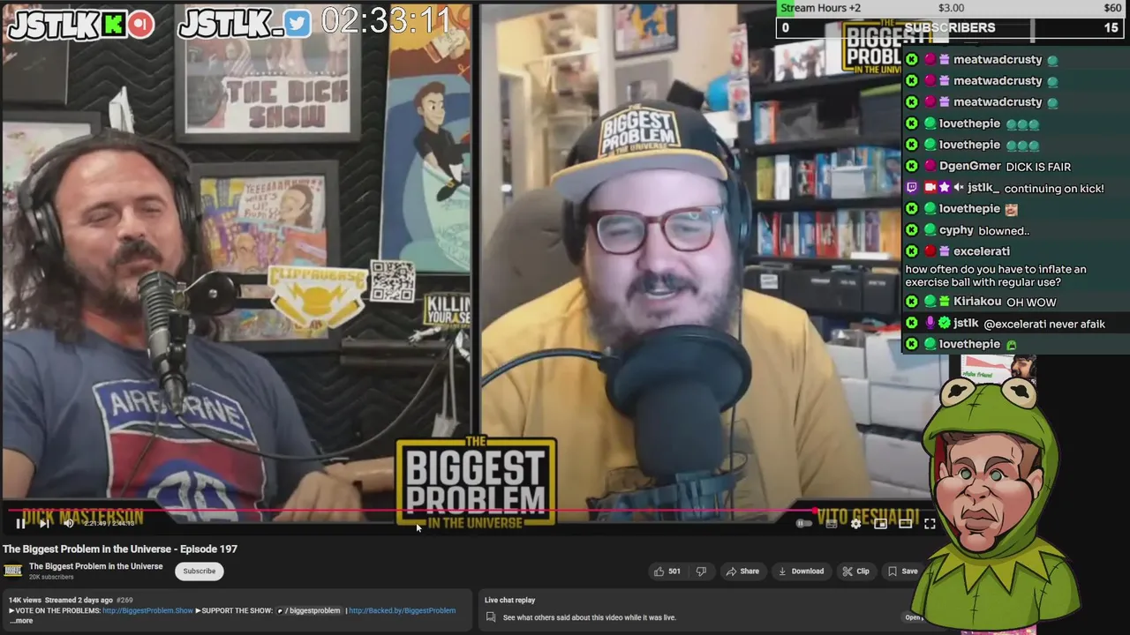Click the microphone badge next to jstlk
This screenshot has width=1130, height=635.
[930, 324]
